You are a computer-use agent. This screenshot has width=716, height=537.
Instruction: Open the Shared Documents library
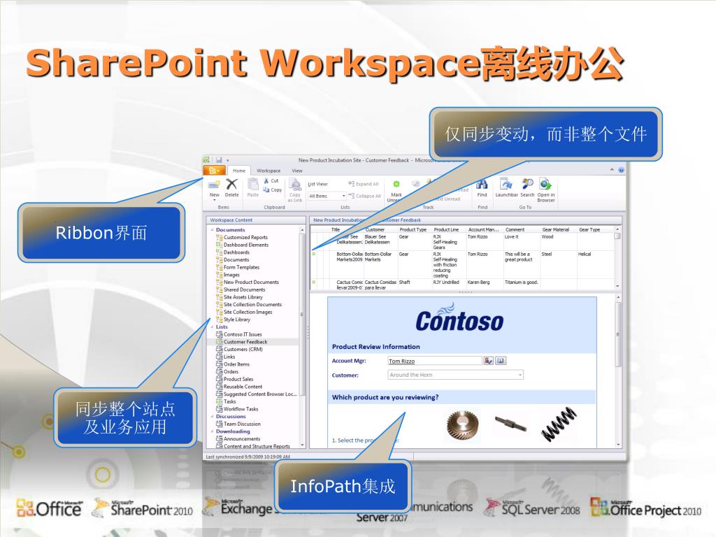[x=244, y=290]
